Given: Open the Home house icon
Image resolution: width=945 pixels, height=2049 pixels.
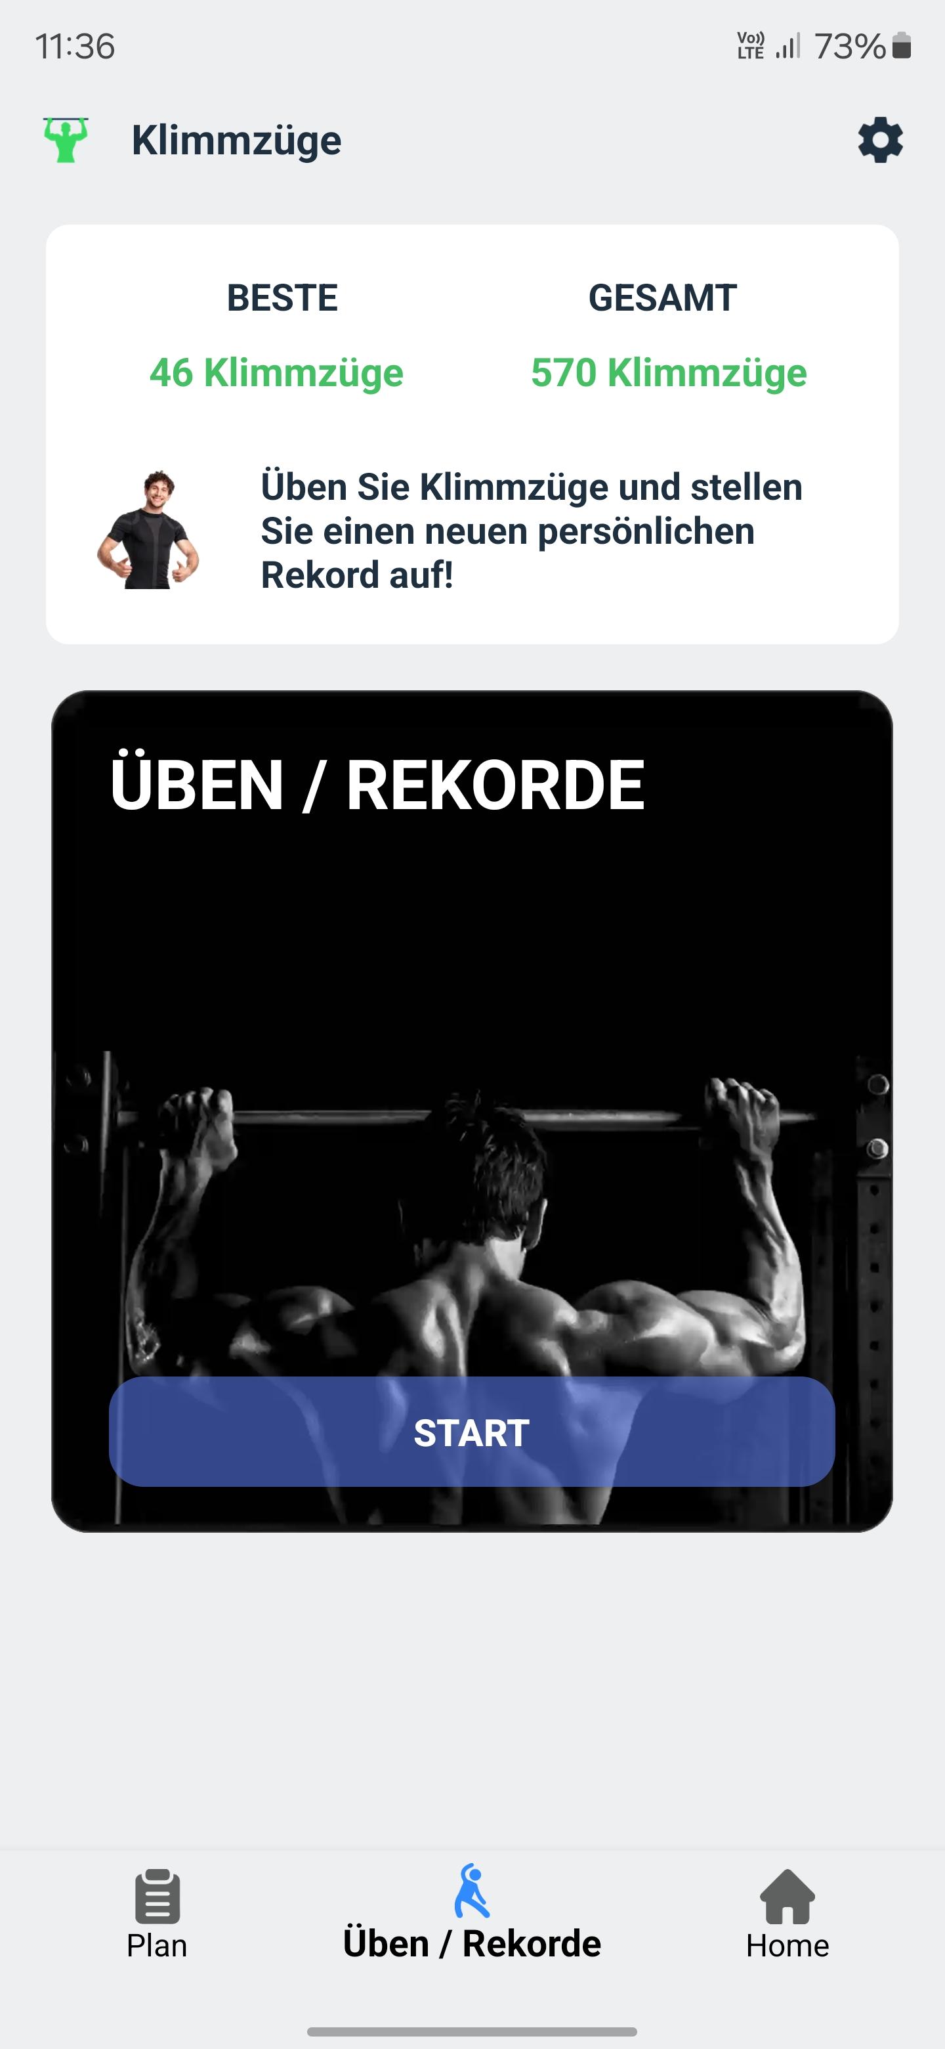Looking at the screenshot, I should pos(787,1896).
